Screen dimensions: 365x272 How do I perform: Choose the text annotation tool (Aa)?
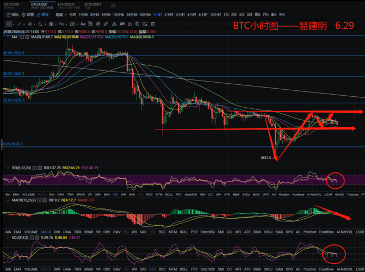click(x=83, y=24)
